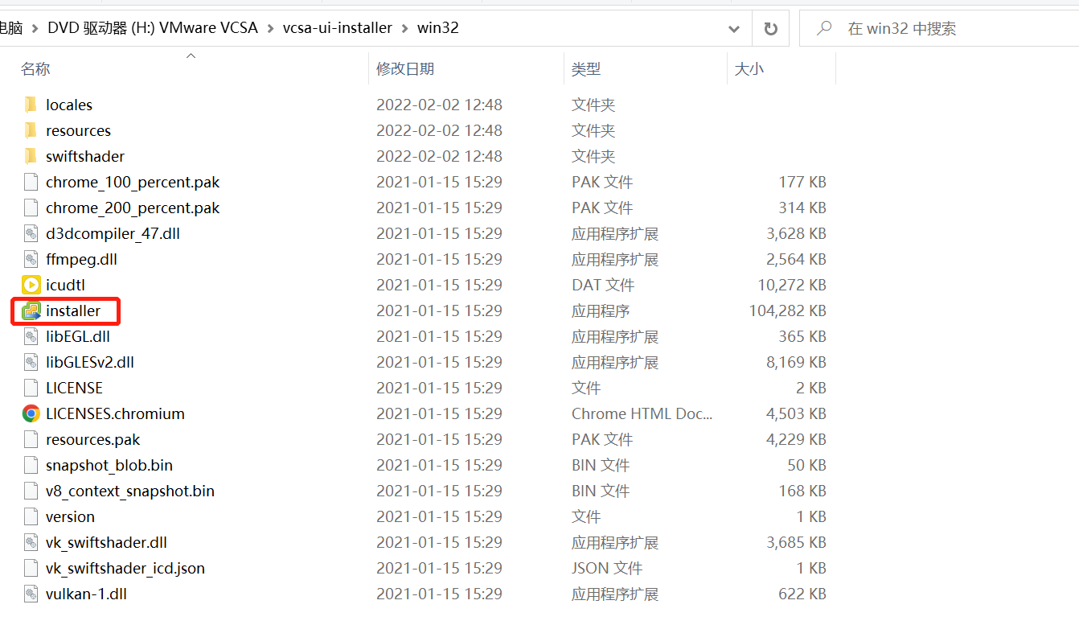Toggle sort direction on the 名称 column
1079x625 pixels.
pyautogui.click(x=35, y=68)
